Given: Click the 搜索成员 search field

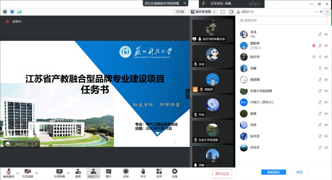Looking at the screenshot, I should tap(283, 20).
